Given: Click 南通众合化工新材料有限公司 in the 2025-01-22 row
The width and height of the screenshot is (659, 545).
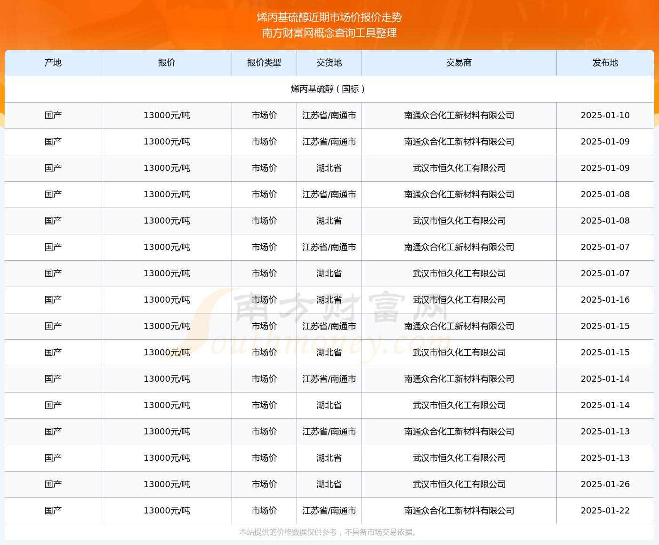Looking at the screenshot, I should point(459,511).
